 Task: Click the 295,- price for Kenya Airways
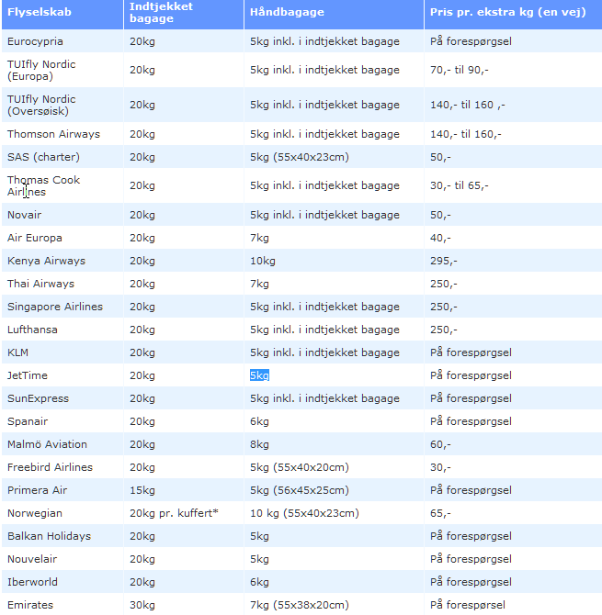[443, 261]
